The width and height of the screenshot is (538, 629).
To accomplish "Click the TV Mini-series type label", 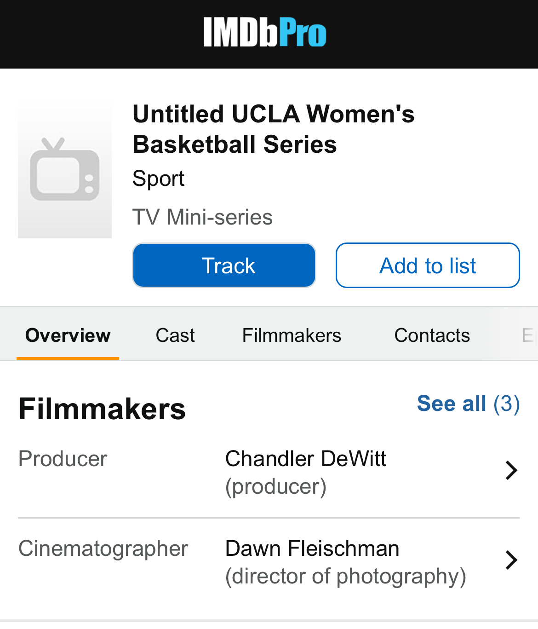I will pos(202,217).
